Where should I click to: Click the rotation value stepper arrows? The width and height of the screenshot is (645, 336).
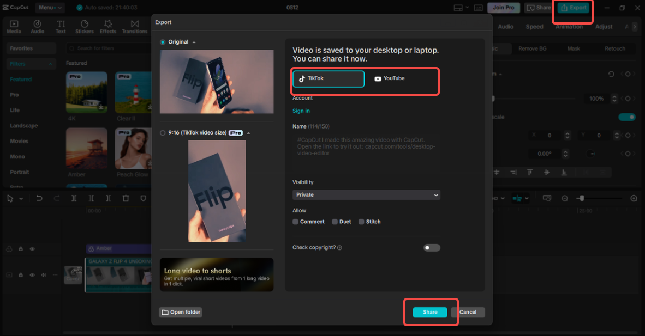(x=565, y=154)
